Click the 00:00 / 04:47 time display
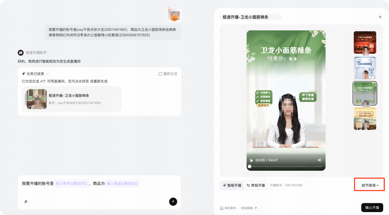This screenshot has height=215, width=389. 266,160
